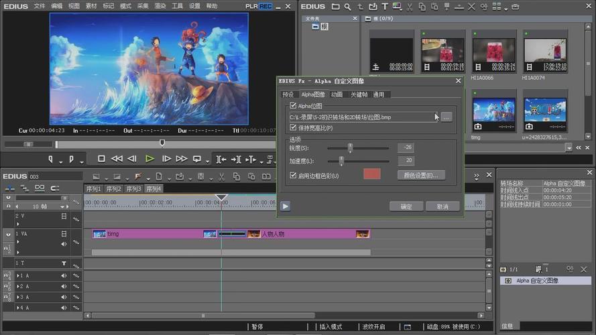Click the 取消 button
The width and height of the screenshot is (596, 335).
click(x=443, y=206)
